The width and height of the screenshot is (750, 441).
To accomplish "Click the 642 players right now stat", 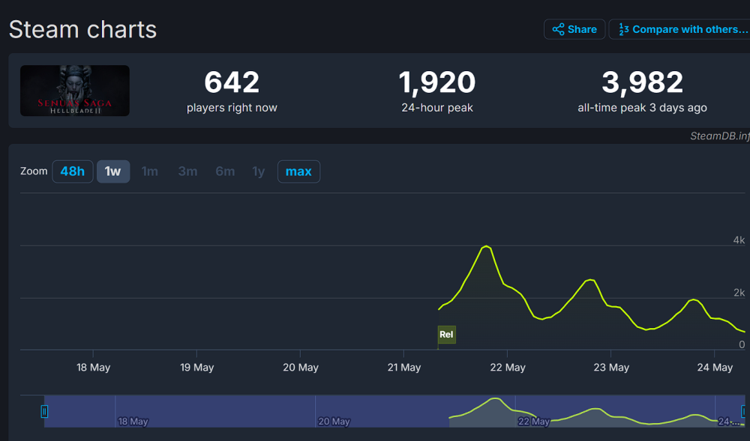I will [232, 82].
